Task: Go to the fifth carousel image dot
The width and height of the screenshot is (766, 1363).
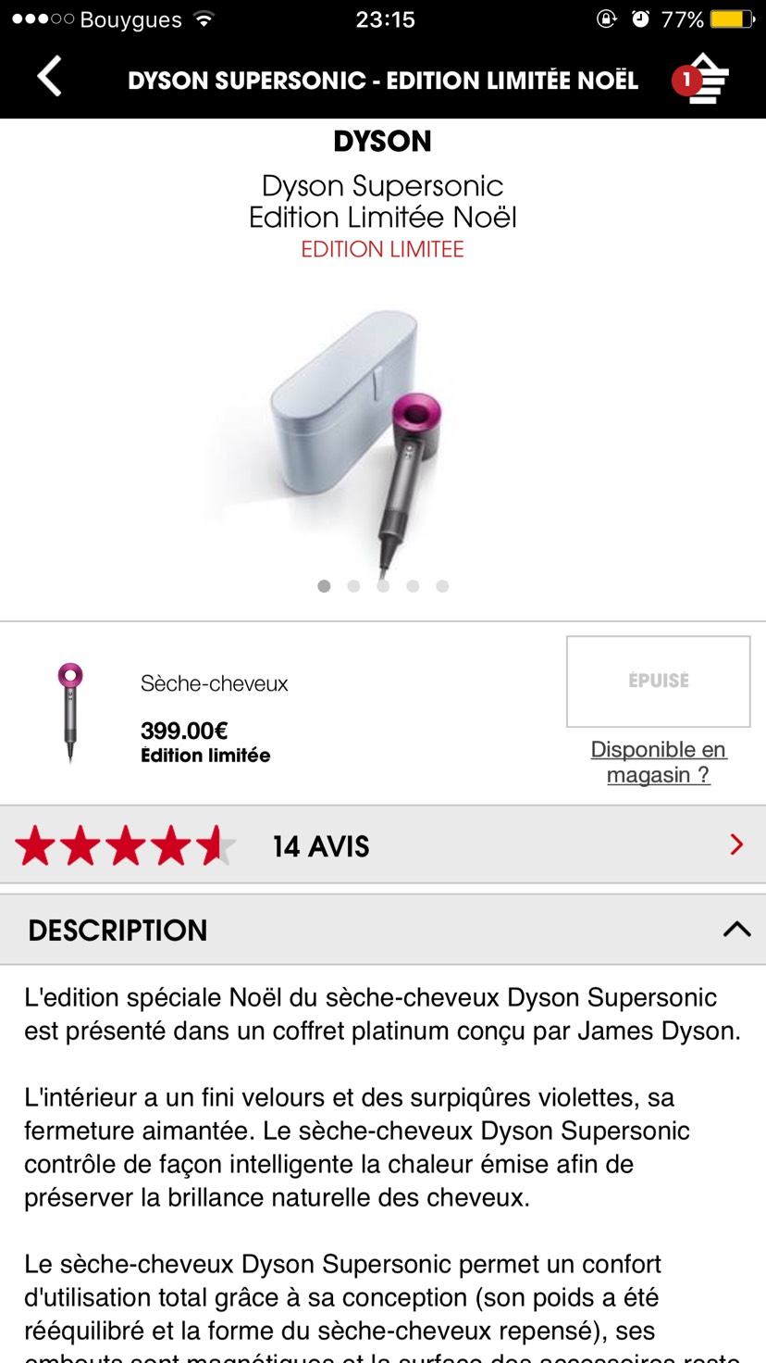Action: pyautogui.click(x=442, y=586)
